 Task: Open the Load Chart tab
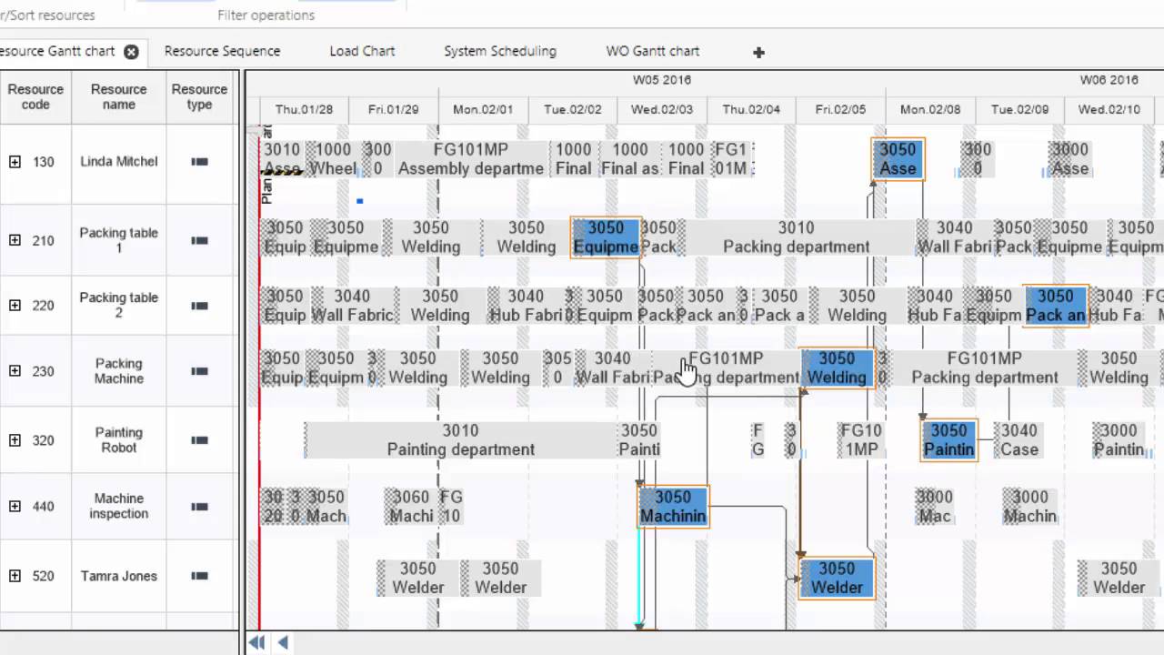pos(362,52)
